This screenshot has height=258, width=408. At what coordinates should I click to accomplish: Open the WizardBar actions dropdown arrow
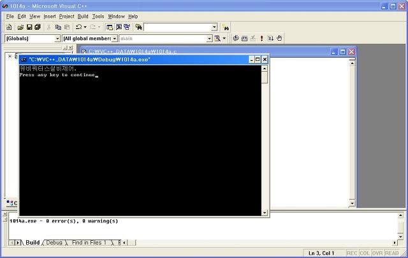click(224, 39)
